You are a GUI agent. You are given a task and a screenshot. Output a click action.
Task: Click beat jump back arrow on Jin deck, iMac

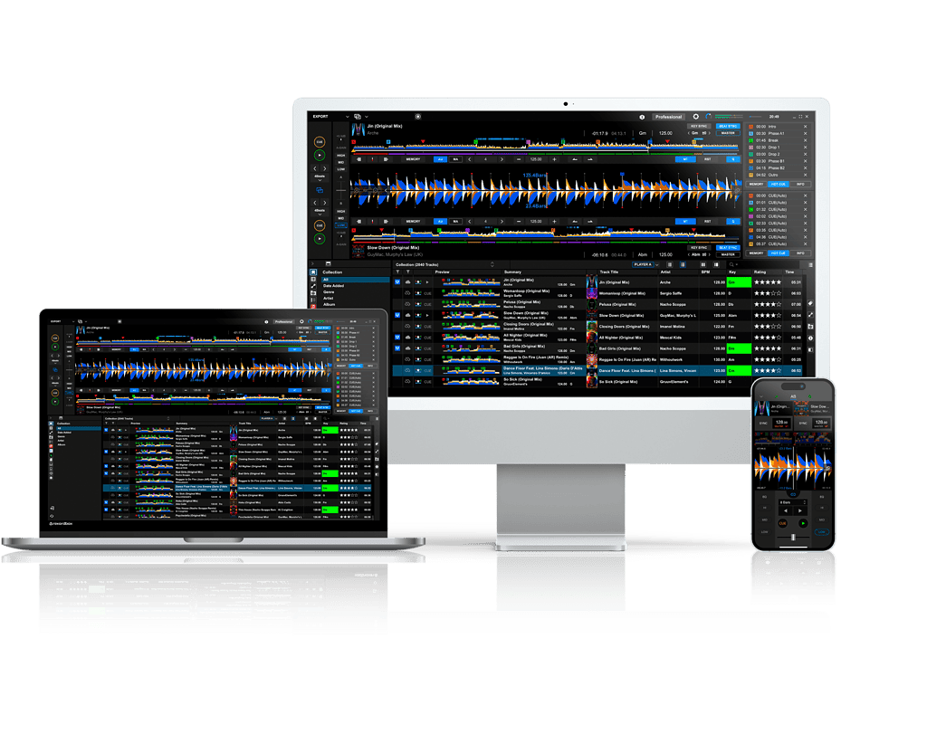[314, 168]
